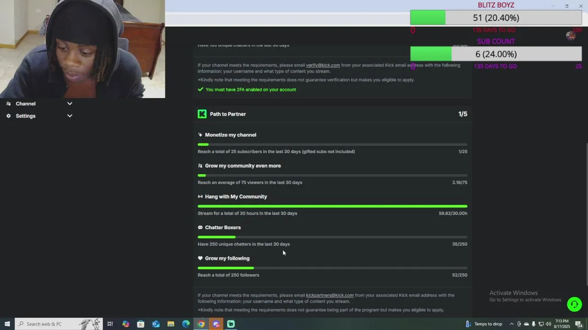
Task: Open Outlook from the taskbar
Action: 156,324
